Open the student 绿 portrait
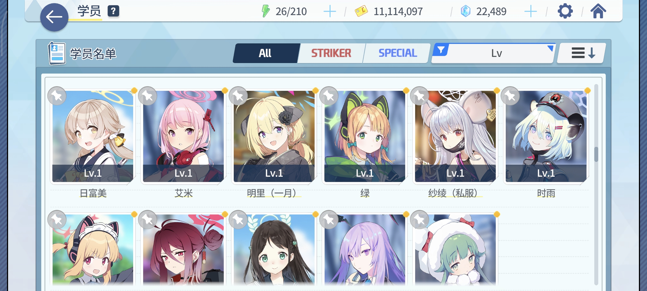This screenshot has height=291, width=647. [365, 136]
